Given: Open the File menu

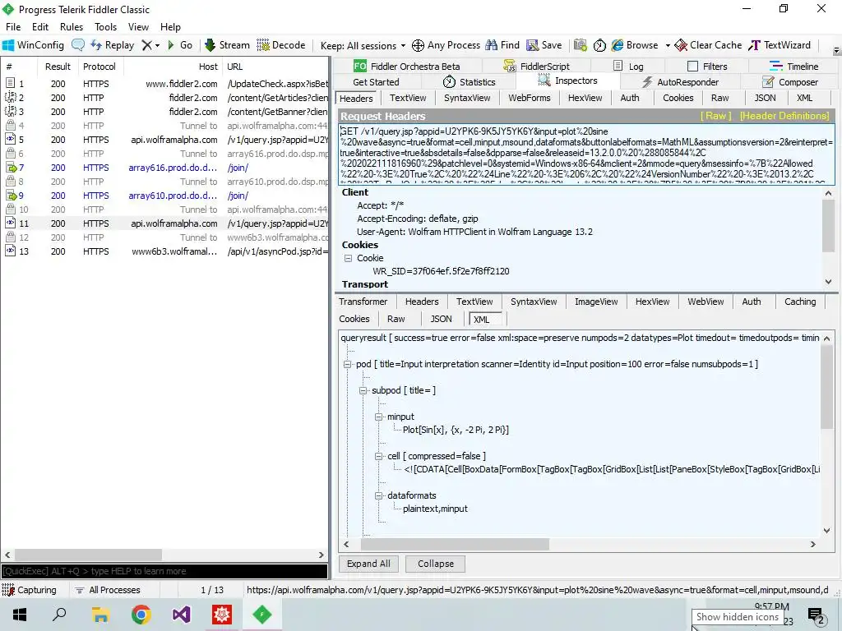Looking at the screenshot, I should pos(13,27).
